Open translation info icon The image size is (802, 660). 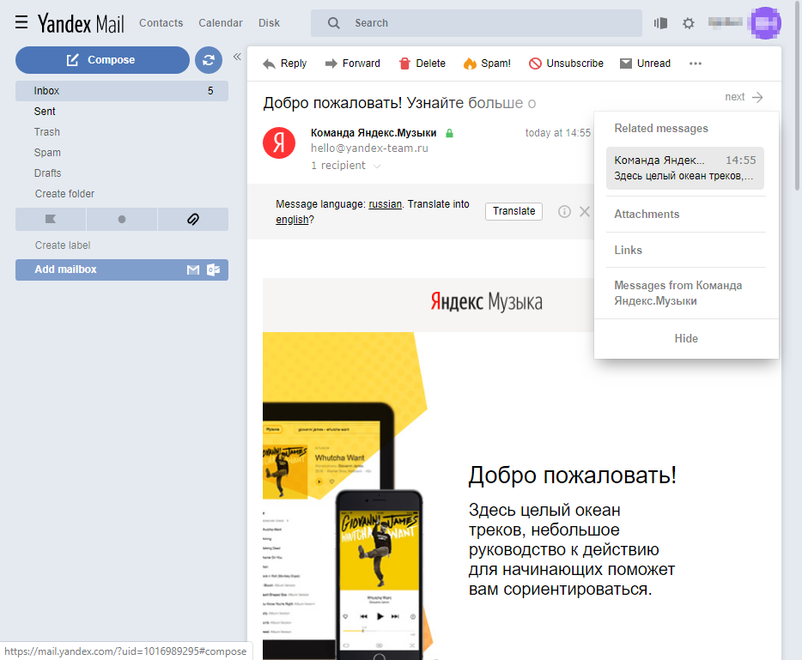pyautogui.click(x=564, y=211)
